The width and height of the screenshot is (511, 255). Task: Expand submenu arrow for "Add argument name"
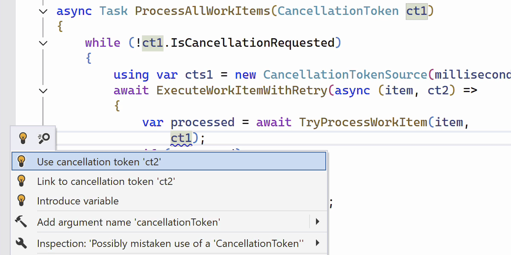tap(317, 221)
